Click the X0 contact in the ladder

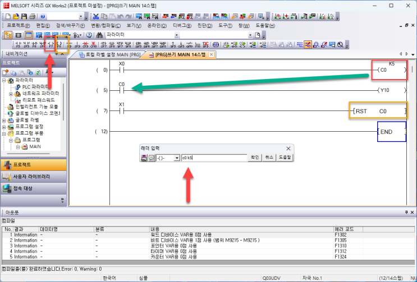(x=122, y=70)
